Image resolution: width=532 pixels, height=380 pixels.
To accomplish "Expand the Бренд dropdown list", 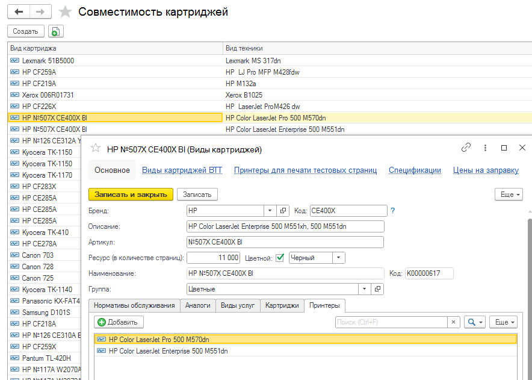I will [x=270, y=211].
